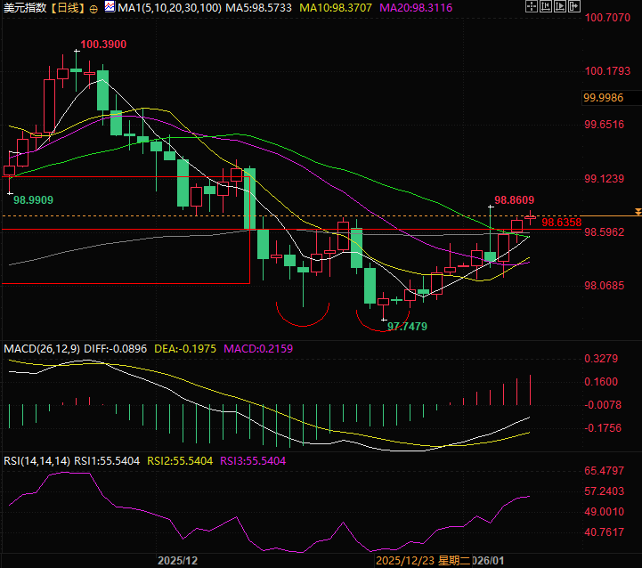Click the axis icon with the left-pointing skip marker

tap(545, 6)
